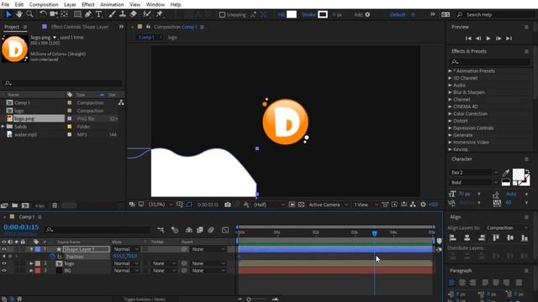Open the Half resolution dropdown

pyautogui.click(x=269, y=205)
